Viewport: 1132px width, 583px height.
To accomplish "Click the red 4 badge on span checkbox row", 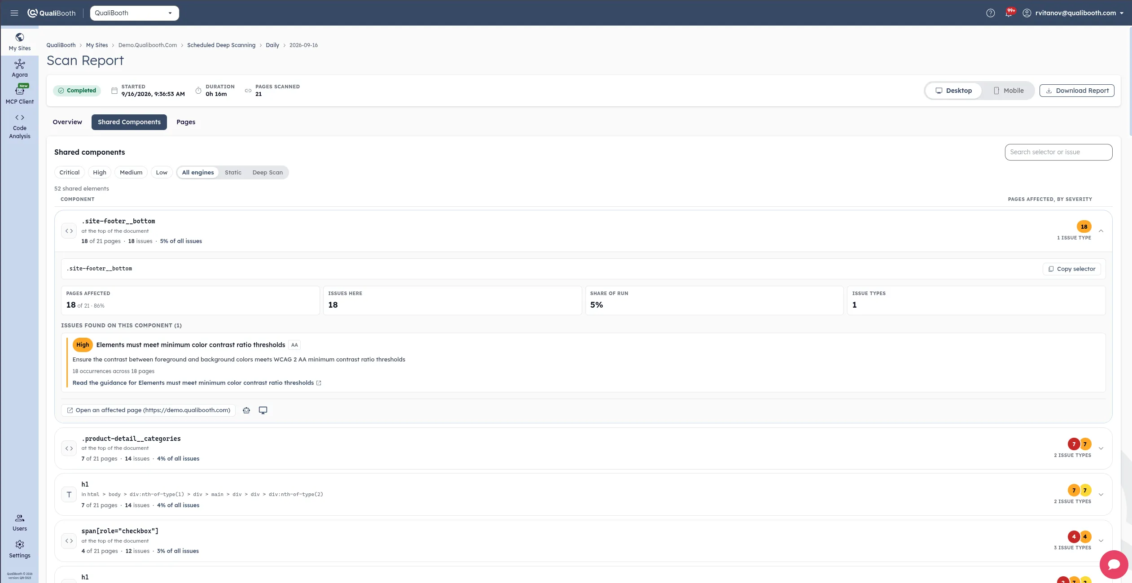I will pyautogui.click(x=1074, y=536).
